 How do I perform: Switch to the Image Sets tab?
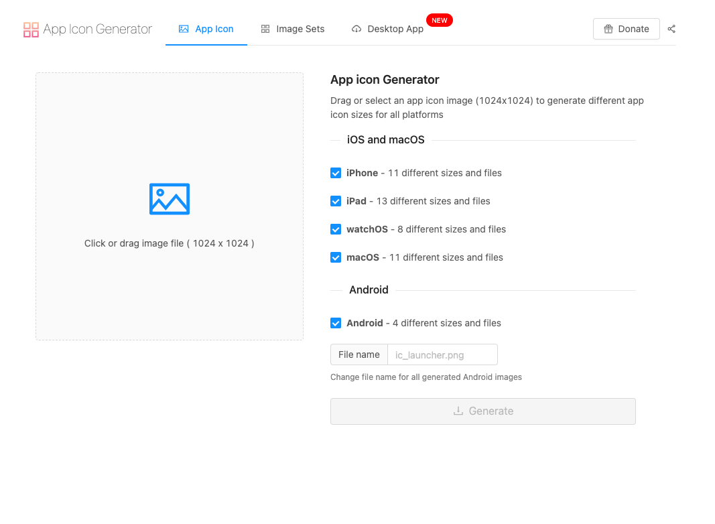(x=293, y=29)
